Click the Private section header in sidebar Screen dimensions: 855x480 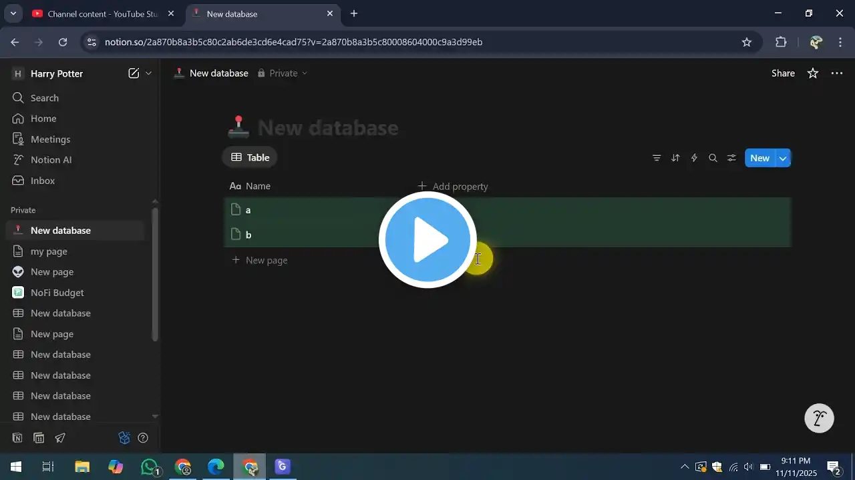click(23, 210)
